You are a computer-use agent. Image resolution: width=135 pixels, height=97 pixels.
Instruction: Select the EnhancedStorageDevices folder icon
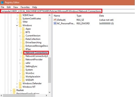(23, 46)
